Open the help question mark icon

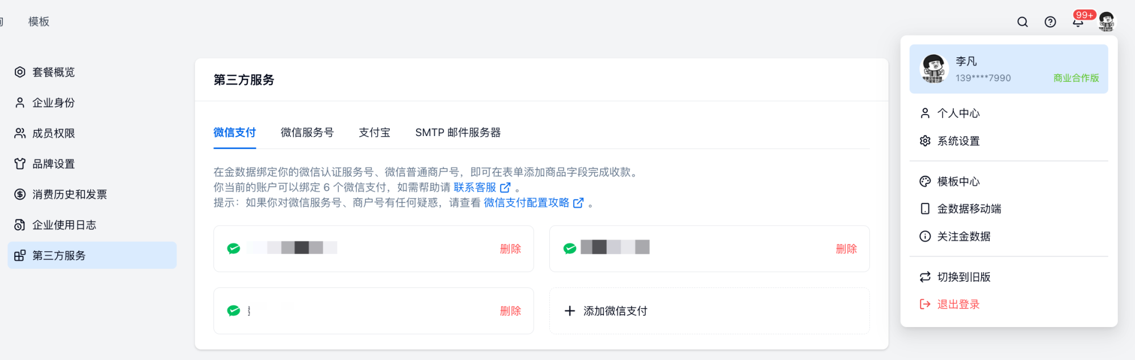(1050, 22)
